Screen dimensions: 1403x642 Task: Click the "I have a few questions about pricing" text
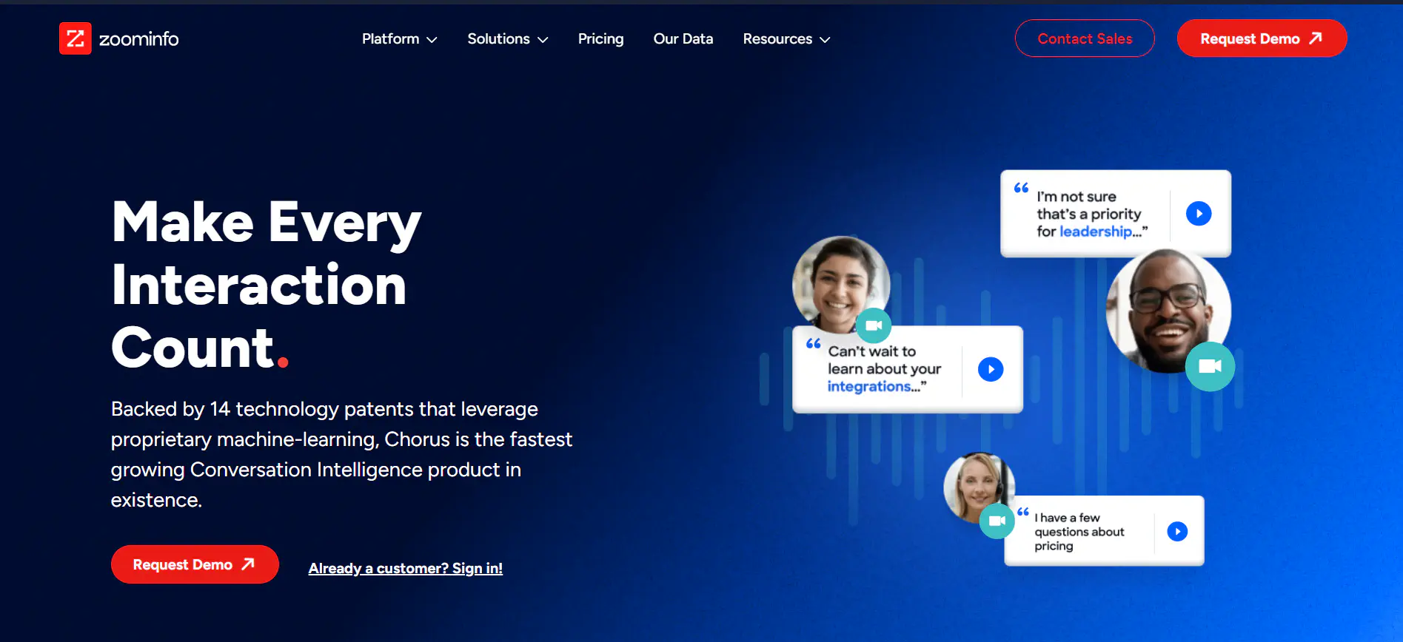(x=1079, y=532)
